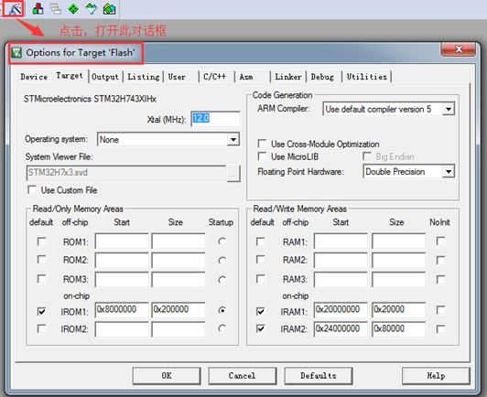Screen dimensions: 487x397
Task: Reset settings with Defaults button
Action: pyautogui.click(x=319, y=376)
